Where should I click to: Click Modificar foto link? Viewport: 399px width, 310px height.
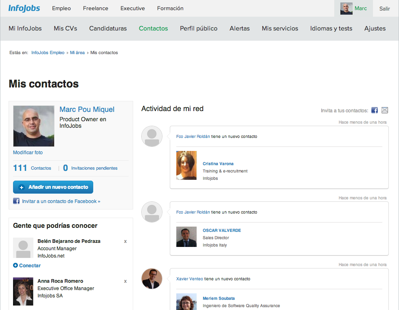click(28, 153)
